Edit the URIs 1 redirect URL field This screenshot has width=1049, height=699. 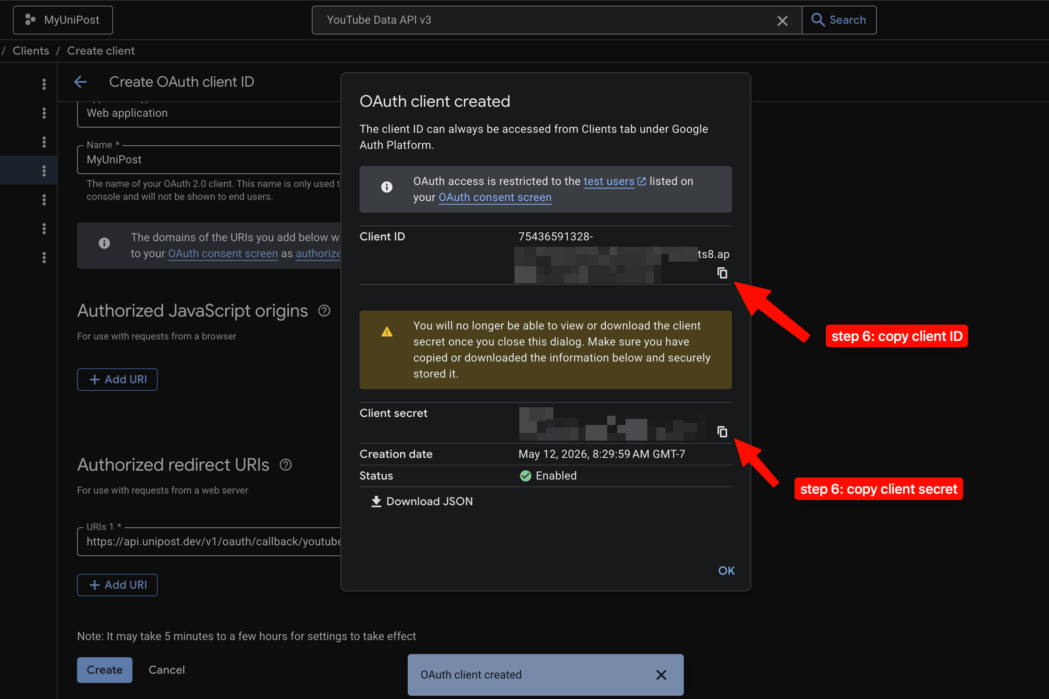point(209,542)
